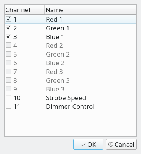Sort by the Name column header
The height and width of the screenshot is (154, 141).
click(x=91, y=10)
